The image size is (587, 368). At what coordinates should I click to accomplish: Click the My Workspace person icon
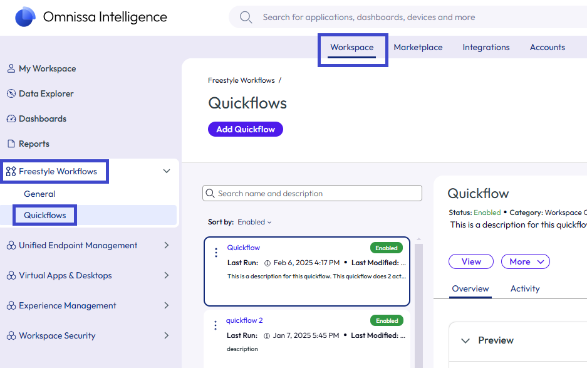(x=11, y=68)
